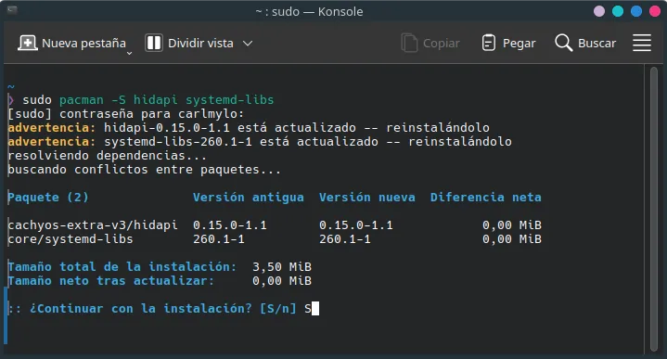The width and height of the screenshot is (667, 359).
Task: Open a new tab with Nueva pestaña
Action: coord(71,43)
